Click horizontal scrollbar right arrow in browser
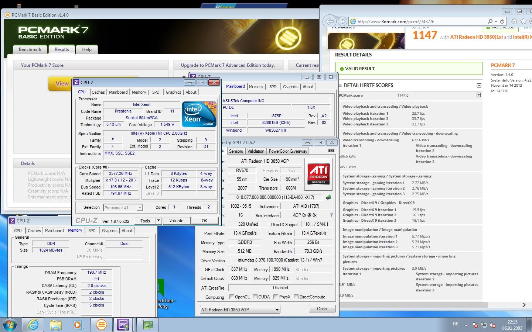 (524, 305)
